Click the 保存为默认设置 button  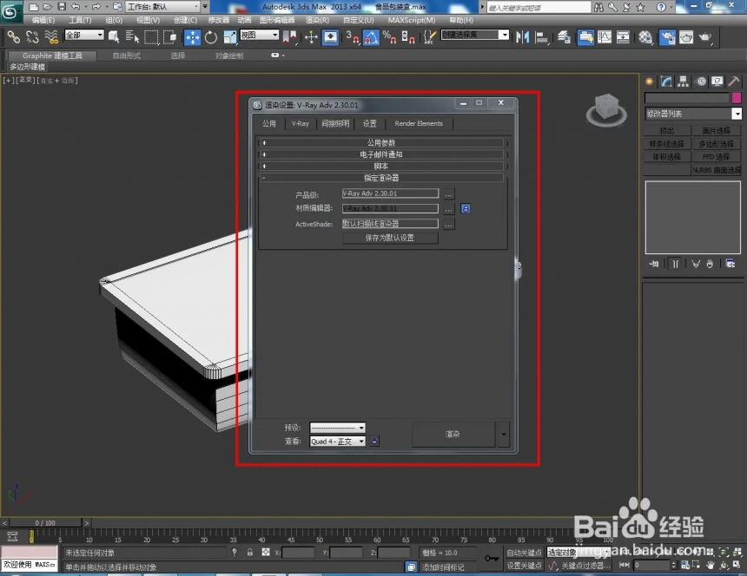[390, 238]
